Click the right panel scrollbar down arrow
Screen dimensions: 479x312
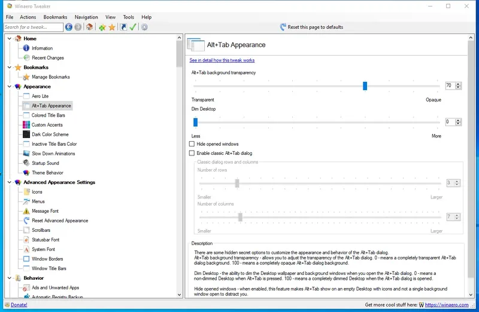(x=471, y=295)
